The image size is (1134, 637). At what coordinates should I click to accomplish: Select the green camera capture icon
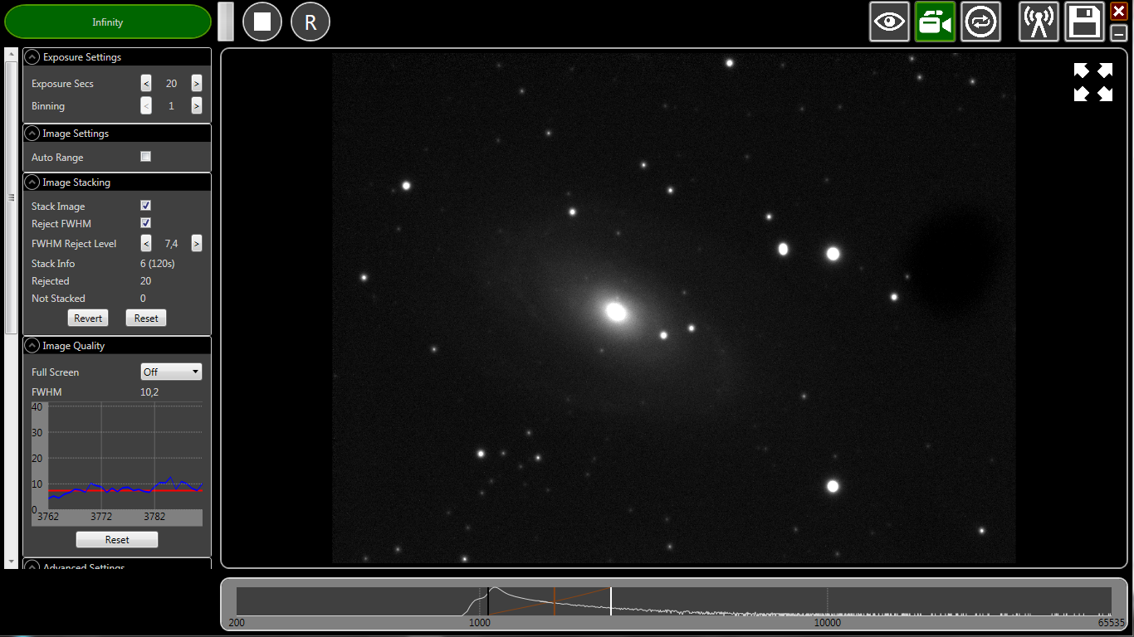click(936, 22)
